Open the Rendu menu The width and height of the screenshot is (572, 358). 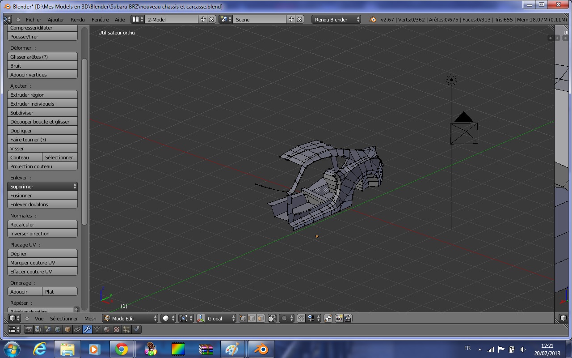pyautogui.click(x=77, y=20)
